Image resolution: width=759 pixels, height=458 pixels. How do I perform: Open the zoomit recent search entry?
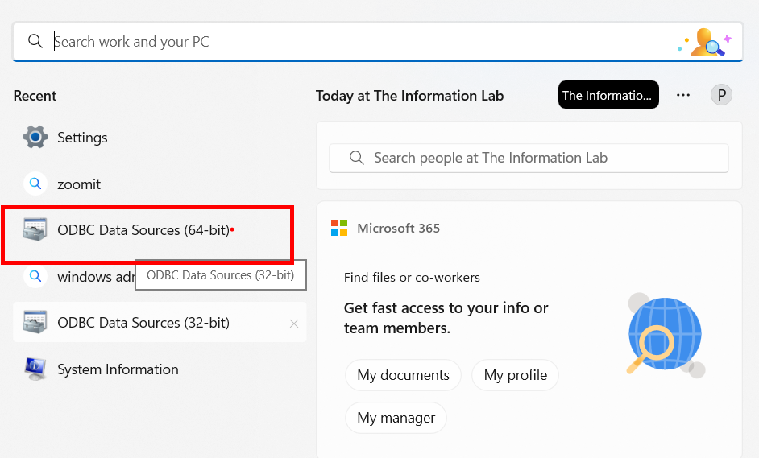(x=79, y=184)
